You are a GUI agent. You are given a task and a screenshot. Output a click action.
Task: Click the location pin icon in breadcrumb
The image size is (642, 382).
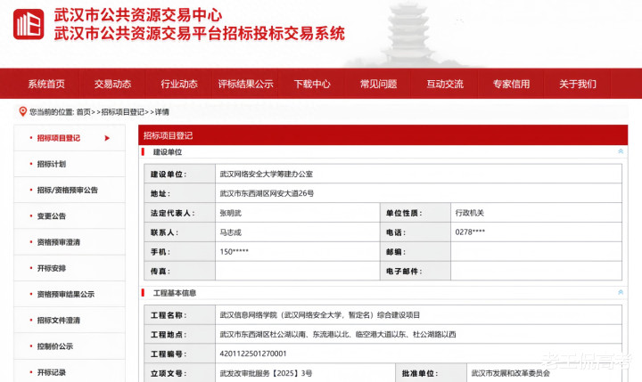click(23, 111)
